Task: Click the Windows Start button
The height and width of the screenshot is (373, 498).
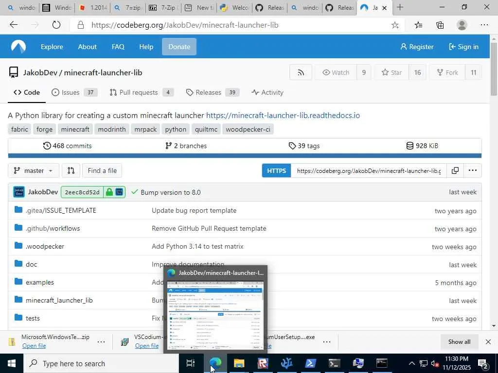Action: click(x=12, y=363)
